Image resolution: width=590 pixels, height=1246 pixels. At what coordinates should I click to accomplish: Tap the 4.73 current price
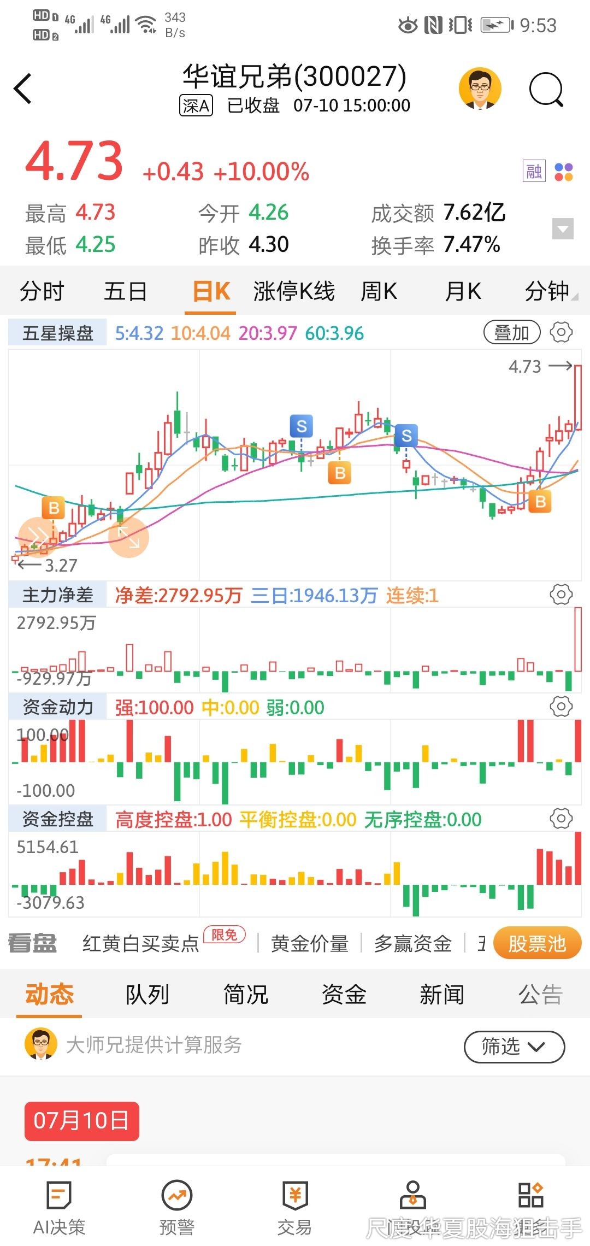pos(74,161)
